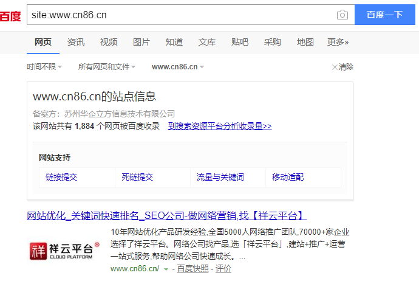
Task: Click the 流量与关键词 link
Action: 220,177
